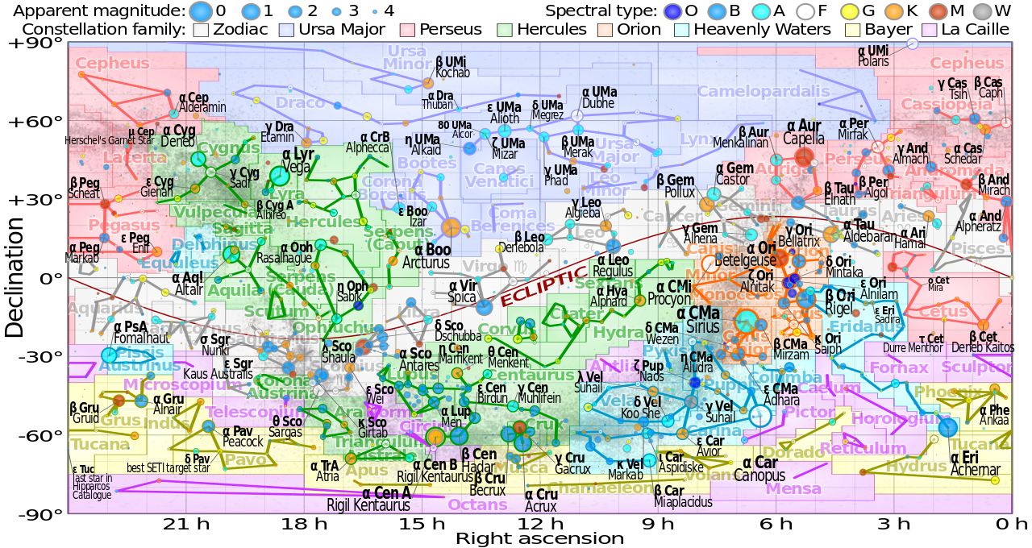Image resolution: width=1032 pixels, height=548 pixels.
Task: Click the orange Arcturus star marker
Action: (x=451, y=227)
